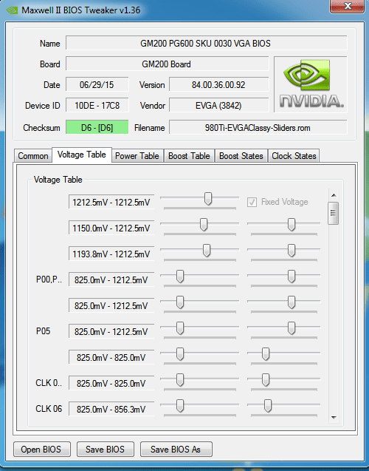
Task: Click max slider in the P00,P.. row
Action: 292,277
